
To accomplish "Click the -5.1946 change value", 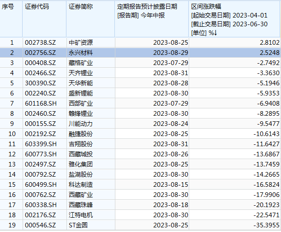I will click(268, 83).
